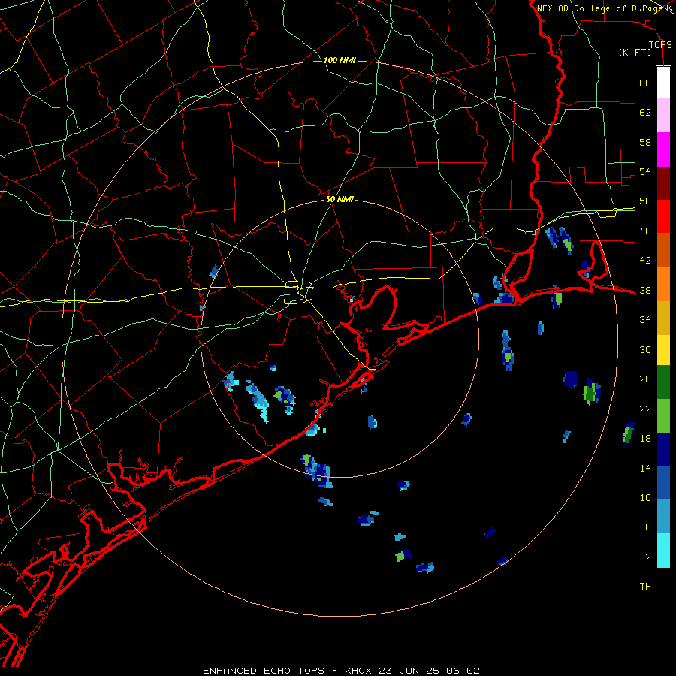Pick the medium blue legend swatch
Image resolution: width=676 pixels, height=676 pixels.
(x=663, y=483)
